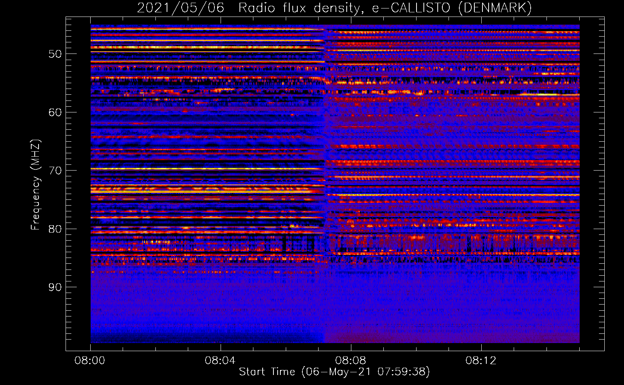Click the date 2021/05/06 in the title
This screenshot has width=624, height=385.
pos(180,8)
